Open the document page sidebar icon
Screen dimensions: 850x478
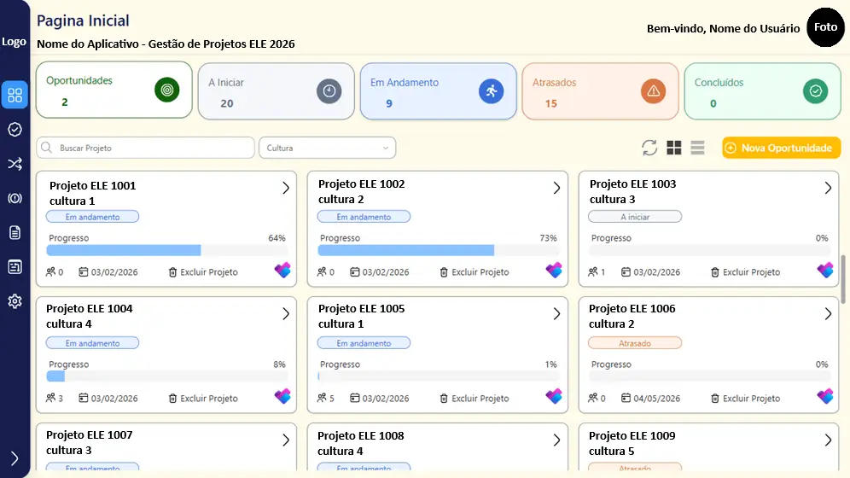[x=15, y=232]
